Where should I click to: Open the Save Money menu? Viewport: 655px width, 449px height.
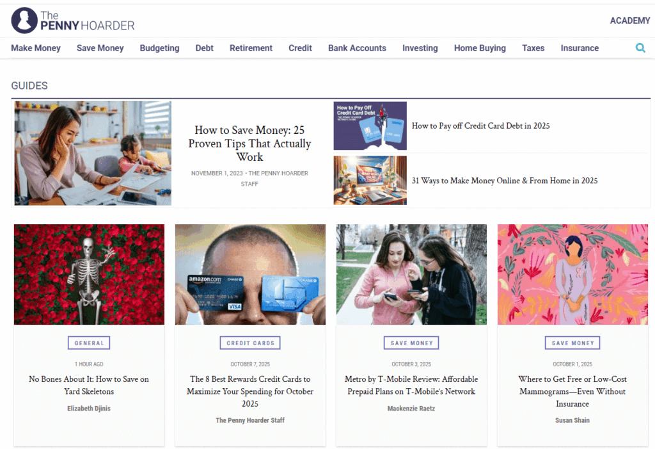(x=100, y=48)
